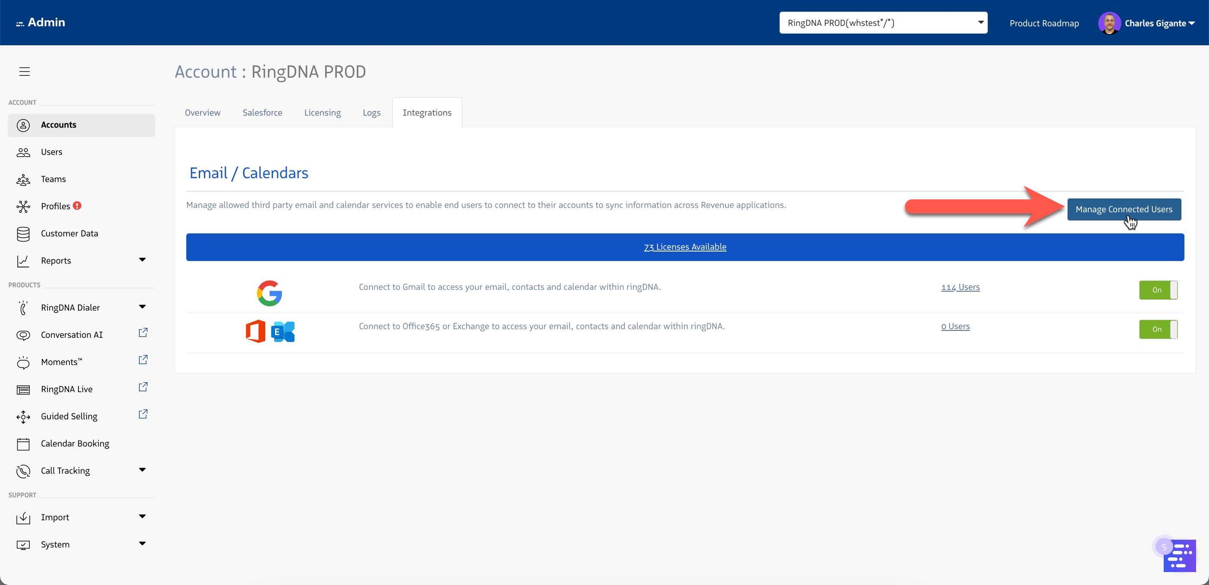
Task: Click the Call Tracking phone icon
Action: click(x=23, y=471)
